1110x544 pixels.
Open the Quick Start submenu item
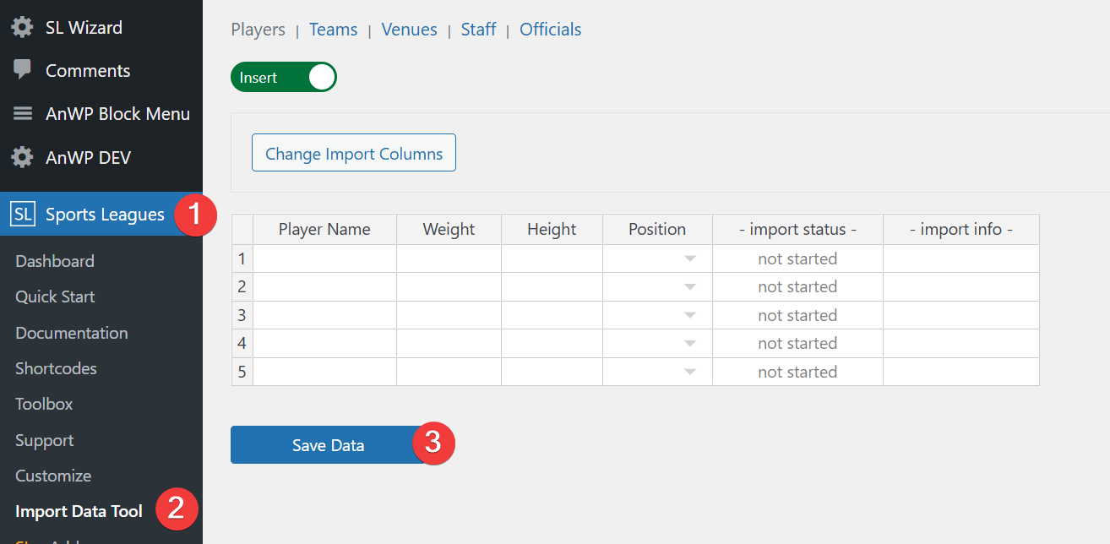tap(55, 296)
